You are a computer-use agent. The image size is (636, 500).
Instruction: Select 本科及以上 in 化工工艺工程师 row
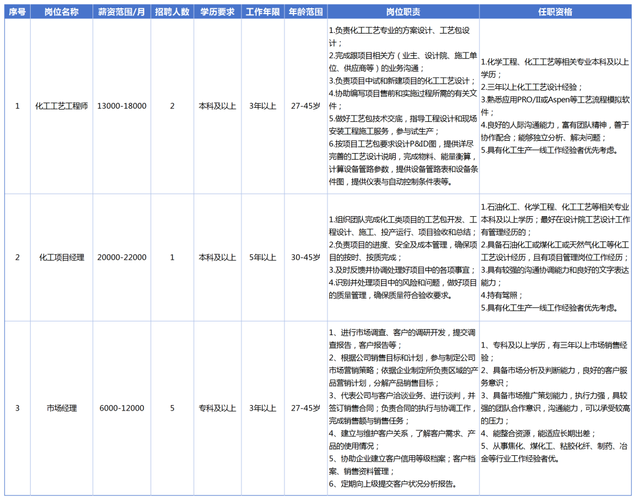(217, 106)
